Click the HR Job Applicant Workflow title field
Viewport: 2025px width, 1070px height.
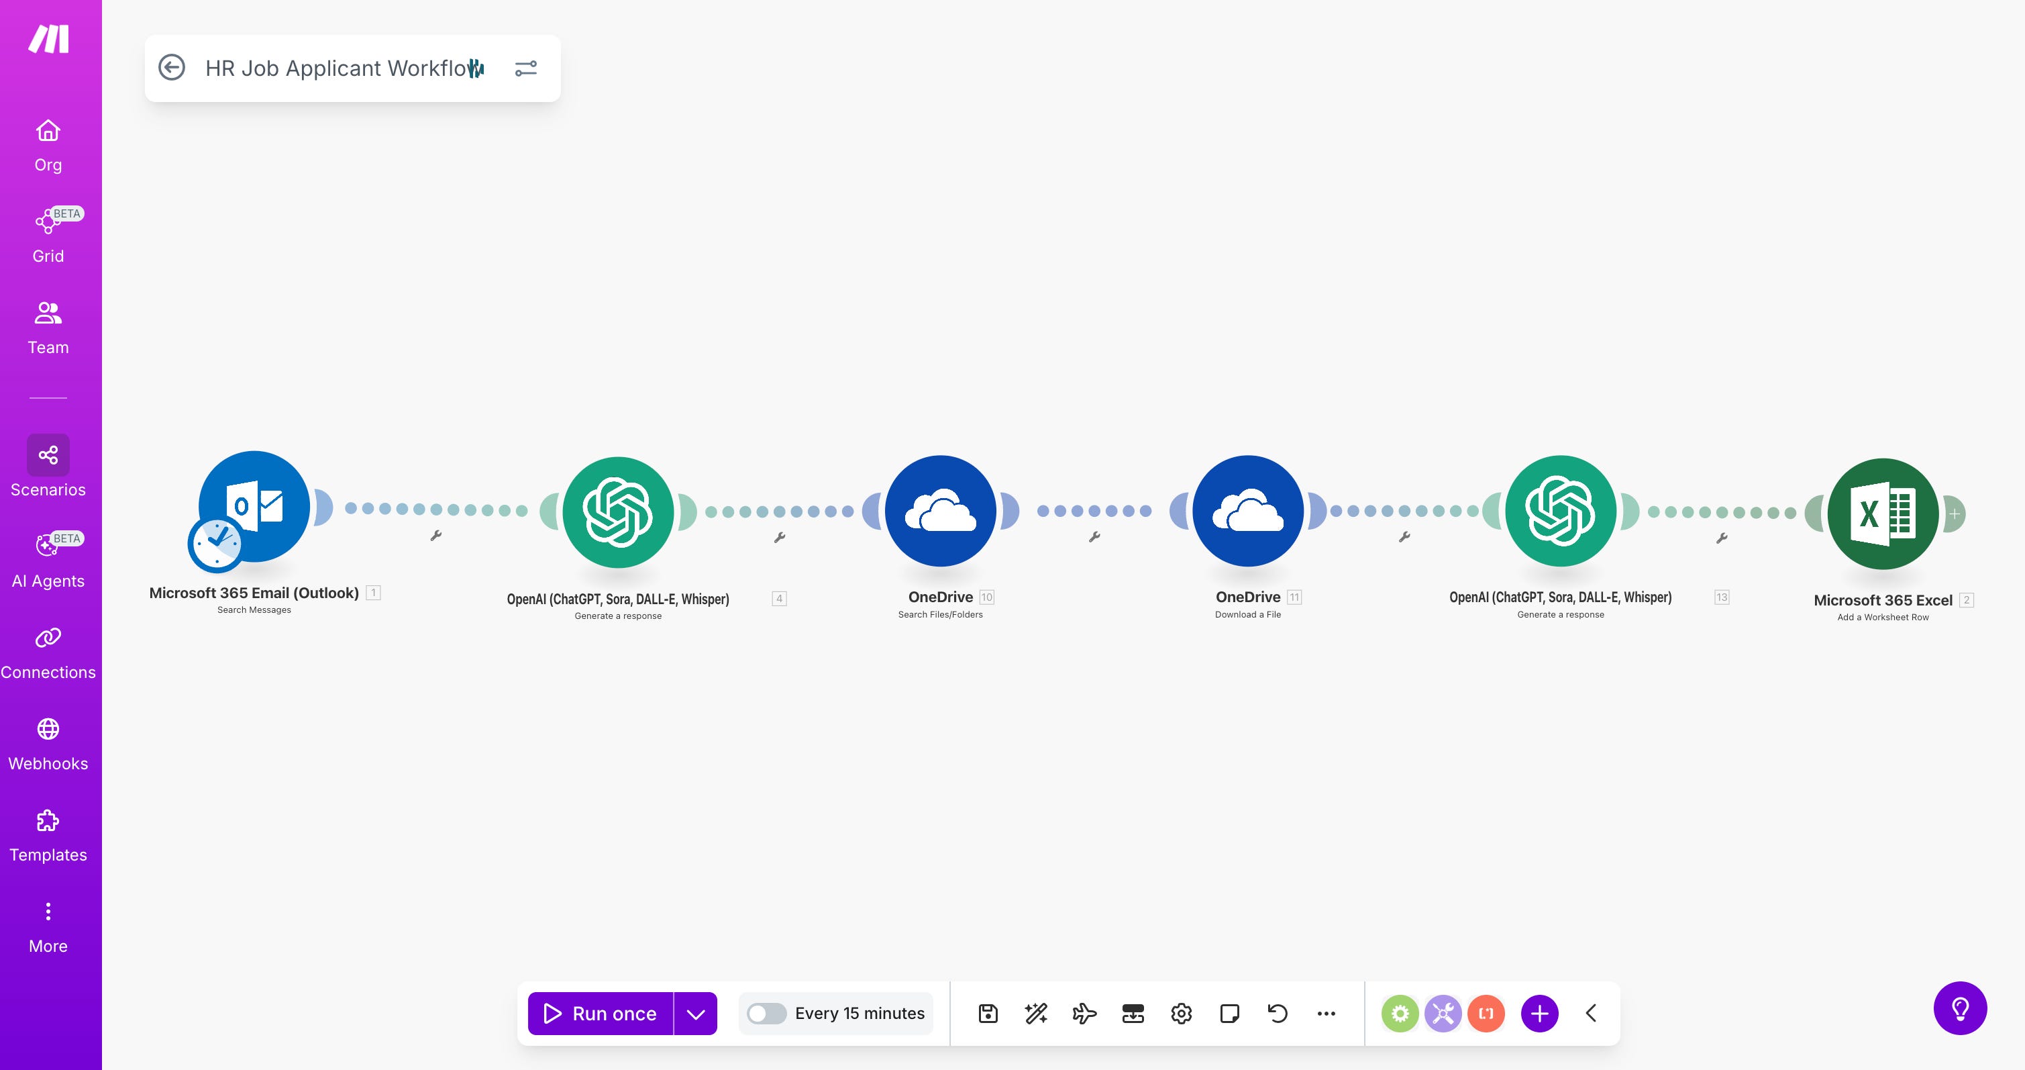coord(338,68)
